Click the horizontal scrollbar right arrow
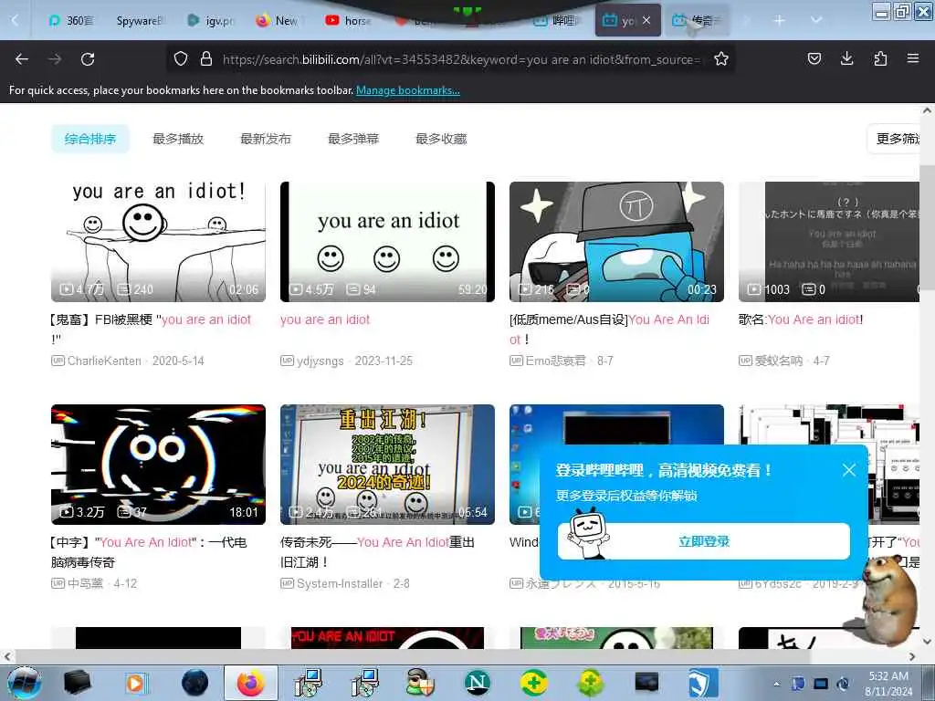Screen dimensions: 935x701 [912, 656]
